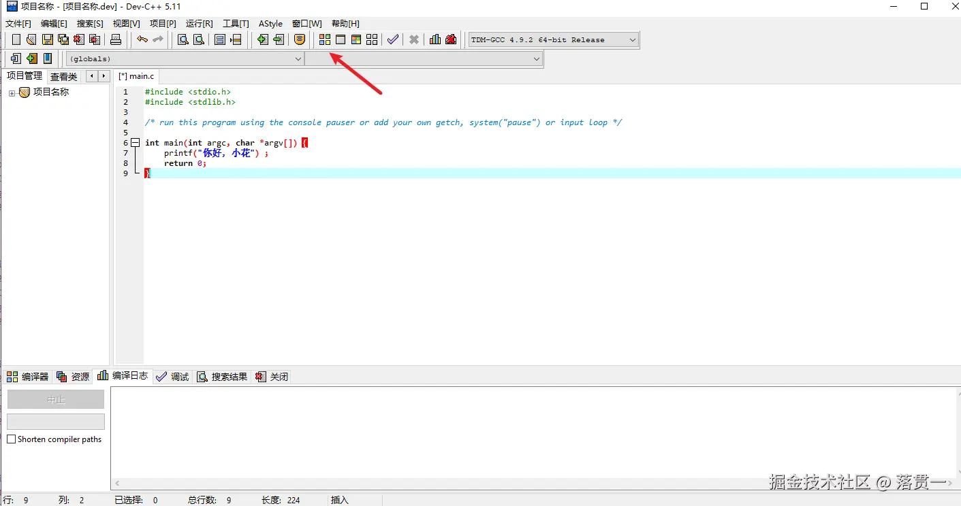This screenshot has width=961, height=506.
Task: Compile the program with colored squares icon
Action: [325, 39]
